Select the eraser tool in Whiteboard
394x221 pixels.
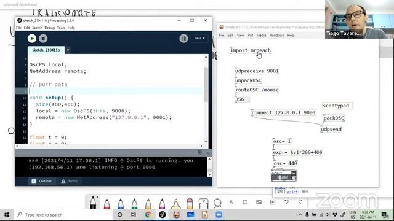coord(190,203)
